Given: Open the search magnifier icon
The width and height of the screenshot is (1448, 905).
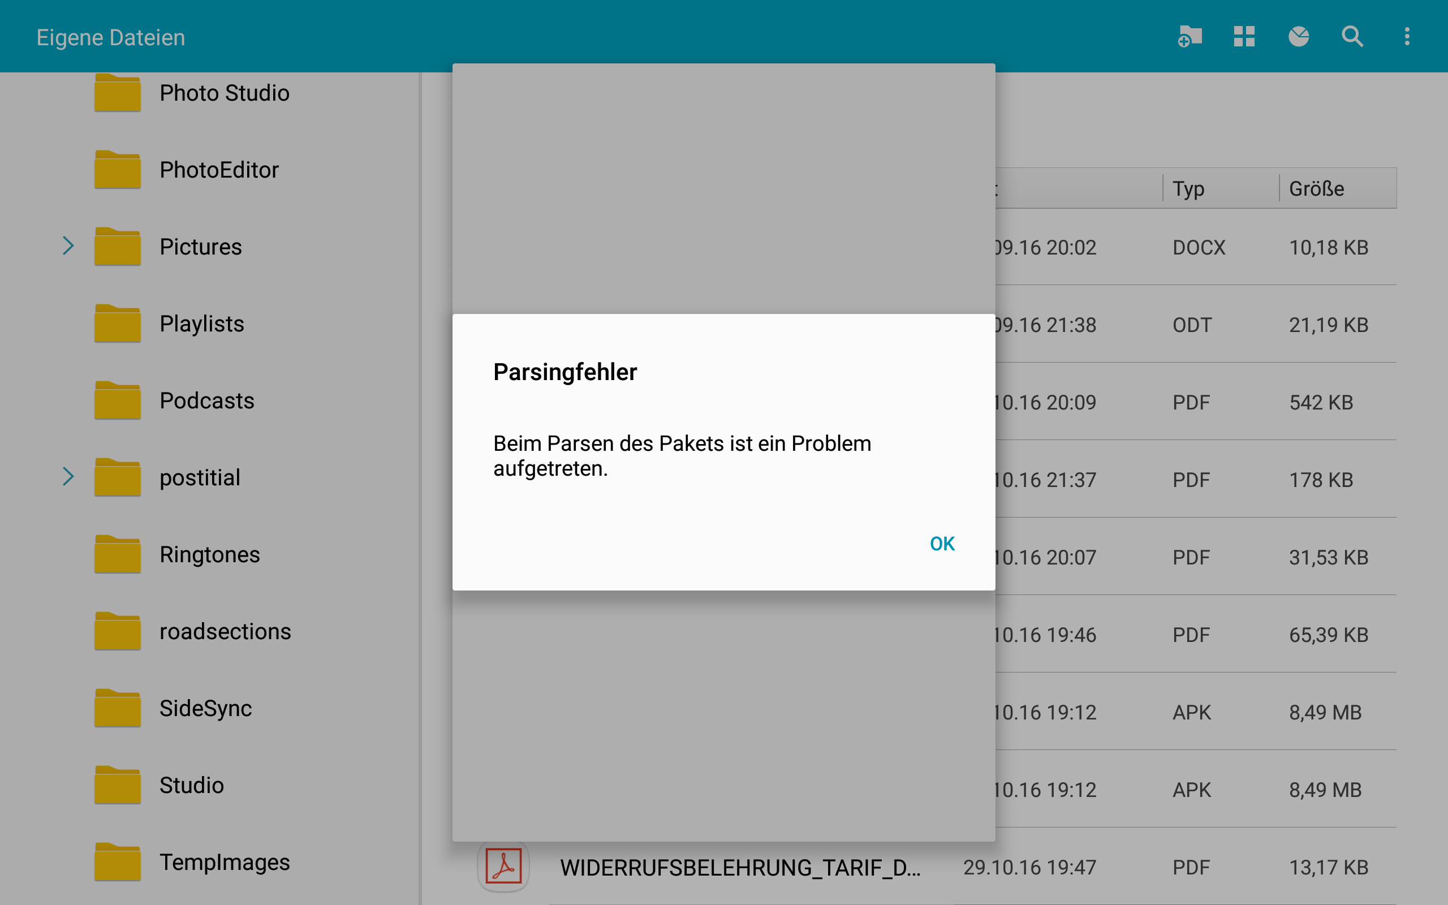Looking at the screenshot, I should click(x=1352, y=37).
